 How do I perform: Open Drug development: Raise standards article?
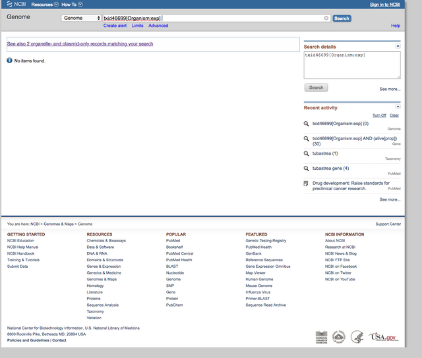(x=351, y=186)
